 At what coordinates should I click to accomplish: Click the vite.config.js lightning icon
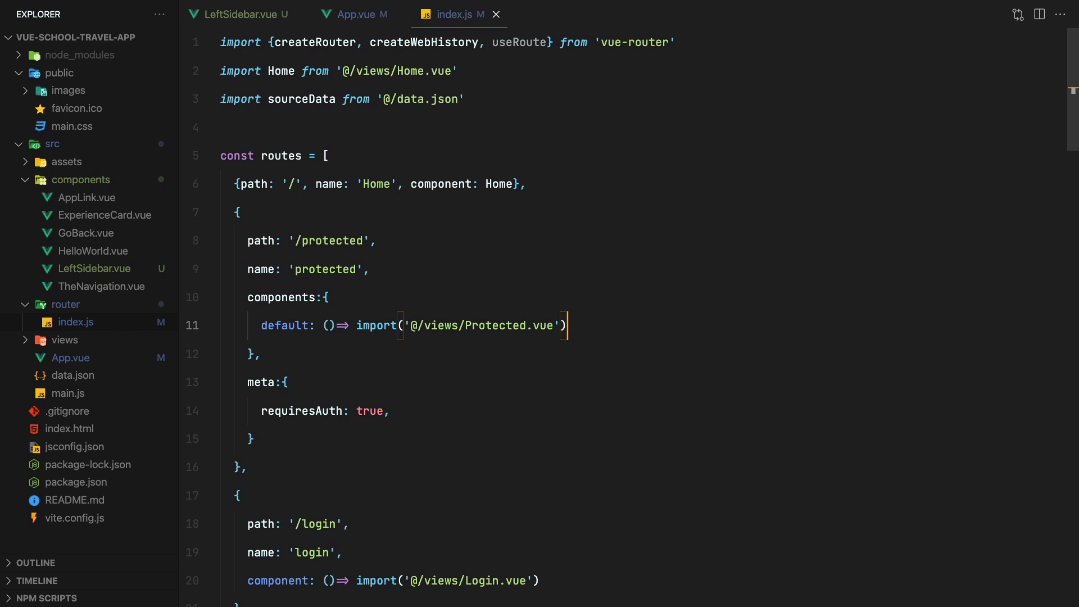(34, 518)
